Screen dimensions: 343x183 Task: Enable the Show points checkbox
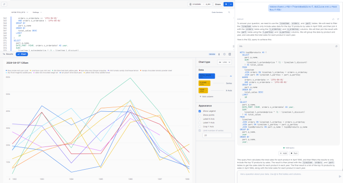click(200, 114)
